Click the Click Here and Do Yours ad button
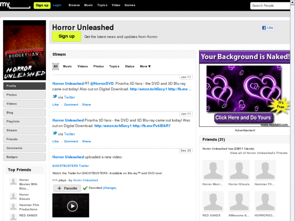Viewport: 295px width, 221px height. click(243, 118)
